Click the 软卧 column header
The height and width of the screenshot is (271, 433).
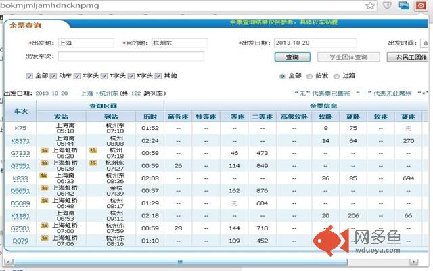325,117
